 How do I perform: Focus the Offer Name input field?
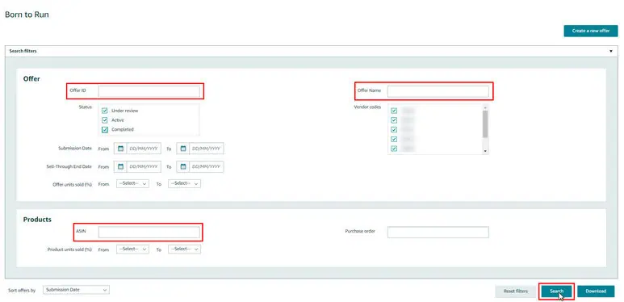pos(438,91)
